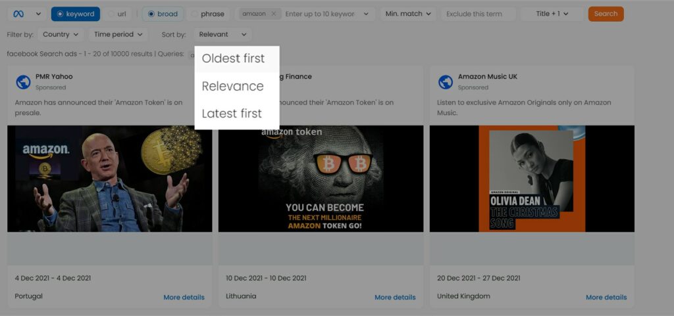Open More details for the Lithuania ad
Screen dimensions: 674x316
(395, 297)
